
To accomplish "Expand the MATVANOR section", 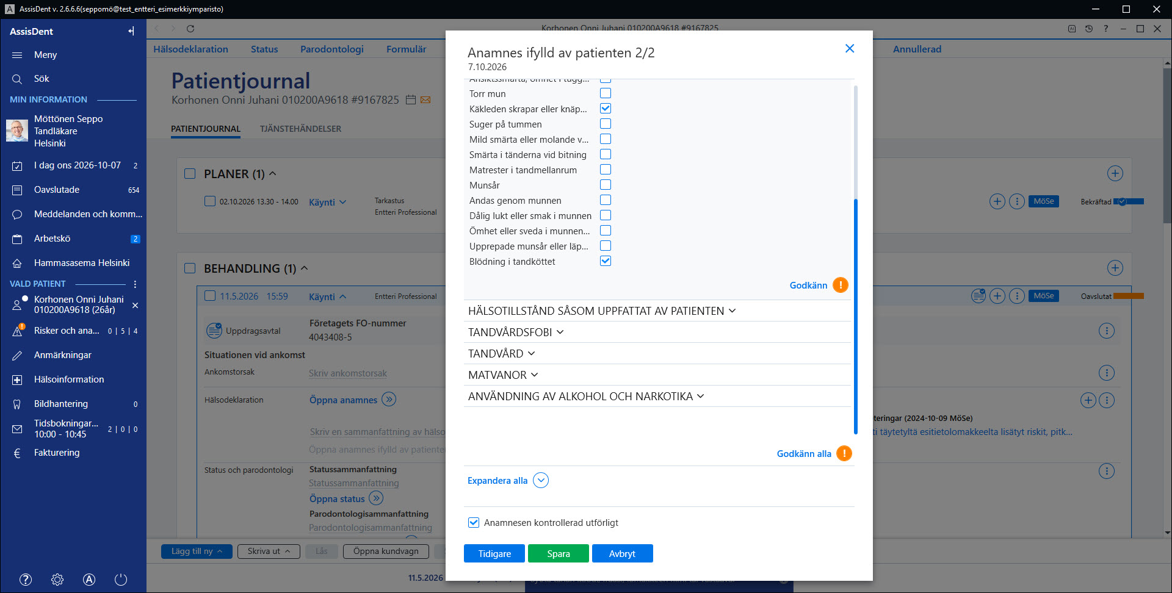I will click(503, 375).
